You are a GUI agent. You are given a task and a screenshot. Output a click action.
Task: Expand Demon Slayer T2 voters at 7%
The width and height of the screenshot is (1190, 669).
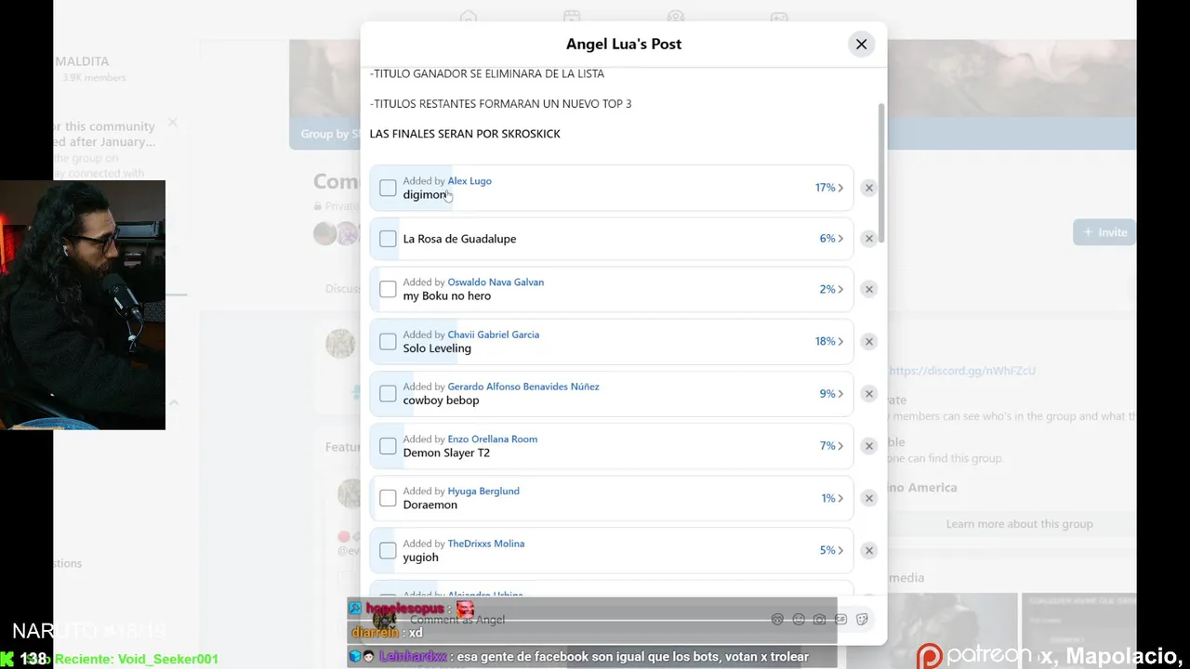coord(831,446)
